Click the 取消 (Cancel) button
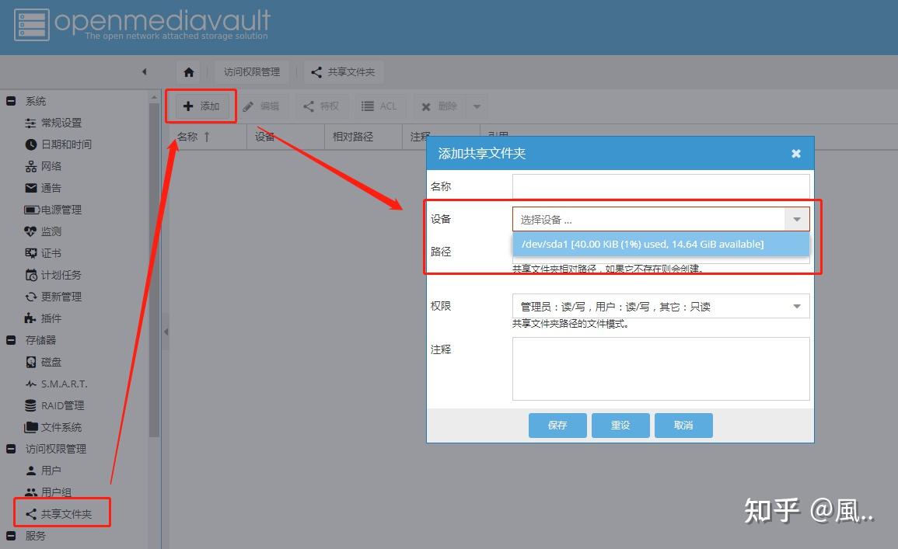 pos(683,425)
